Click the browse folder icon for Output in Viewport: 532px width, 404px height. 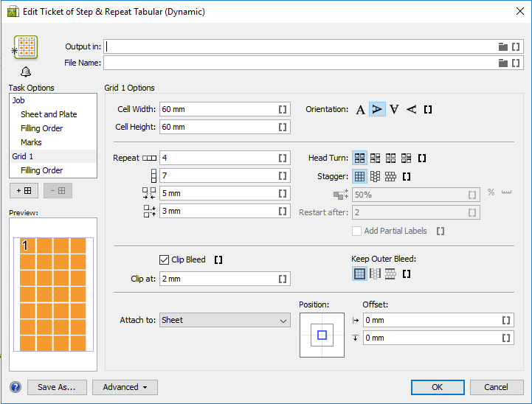click(x=502, y=46)
